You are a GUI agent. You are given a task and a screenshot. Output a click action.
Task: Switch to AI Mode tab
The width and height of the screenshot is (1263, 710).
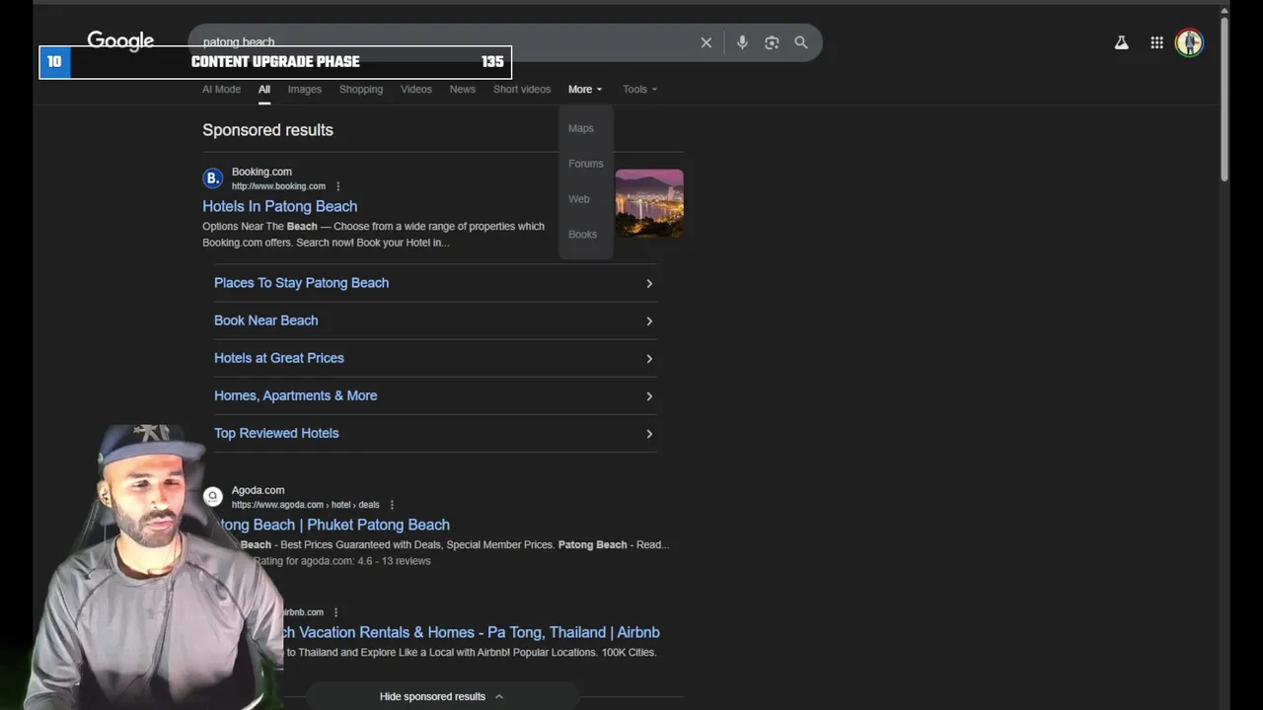click(221, 89)
